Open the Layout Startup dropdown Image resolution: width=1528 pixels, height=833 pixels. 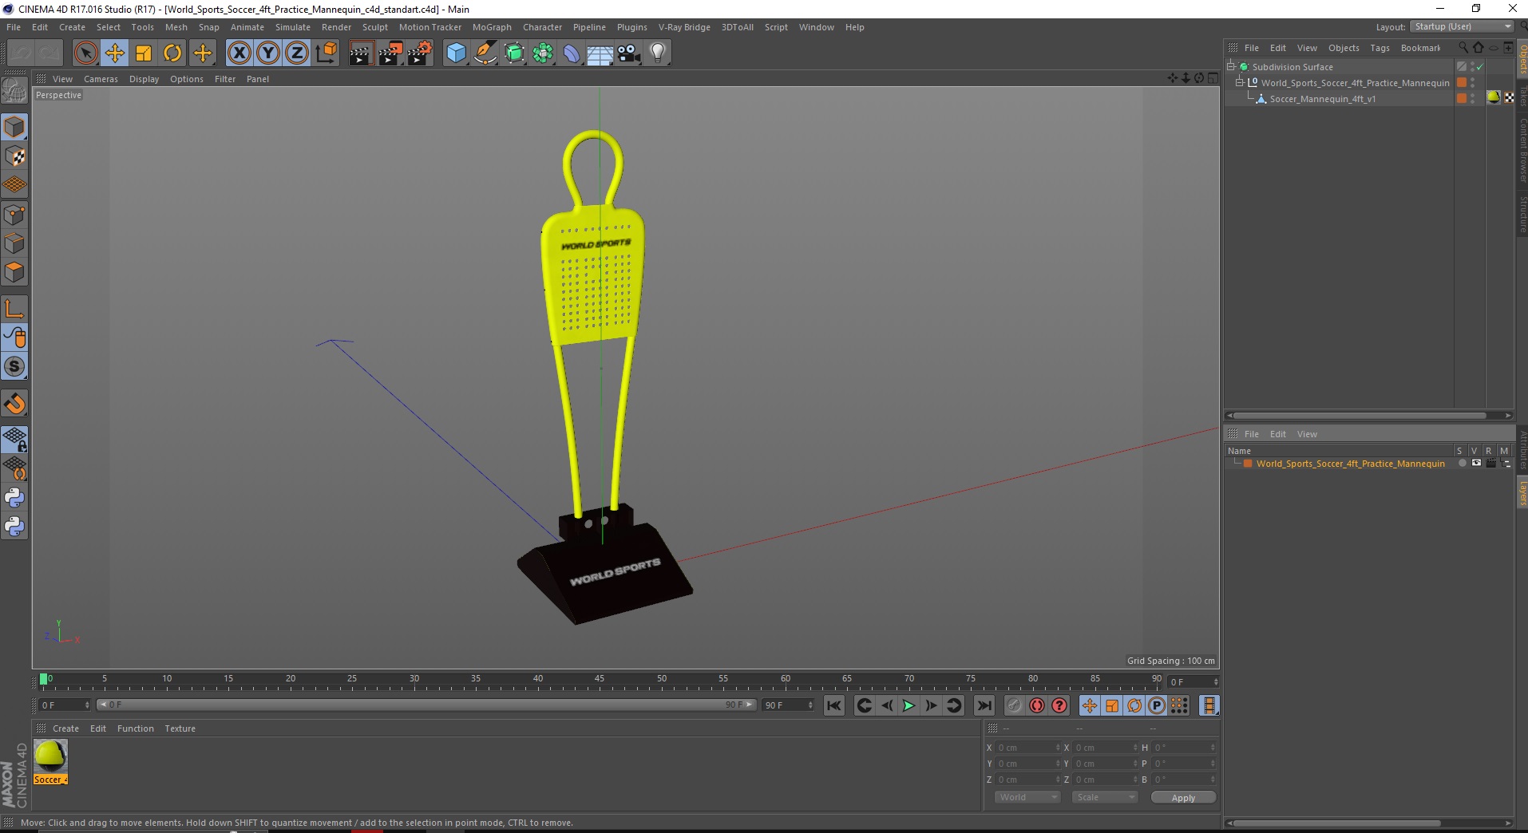click(1462, 26)
